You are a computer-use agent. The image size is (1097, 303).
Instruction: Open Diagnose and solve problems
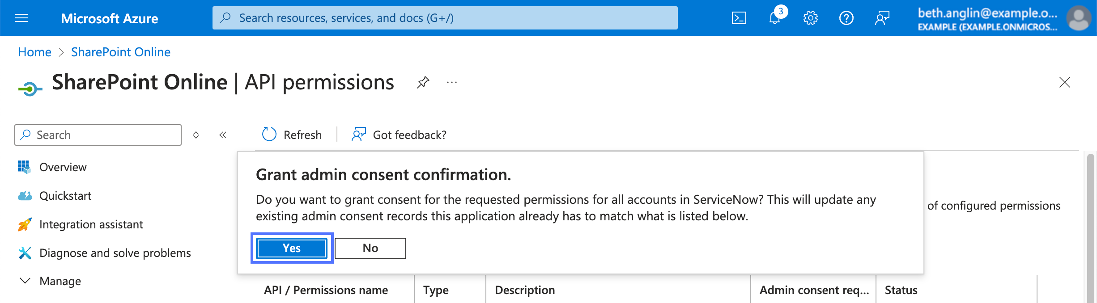click(x=115, y=253)
